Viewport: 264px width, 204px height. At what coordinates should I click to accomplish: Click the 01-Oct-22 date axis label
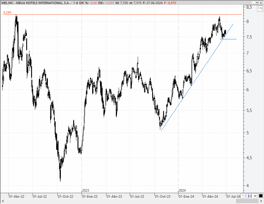tap(65, 196)
